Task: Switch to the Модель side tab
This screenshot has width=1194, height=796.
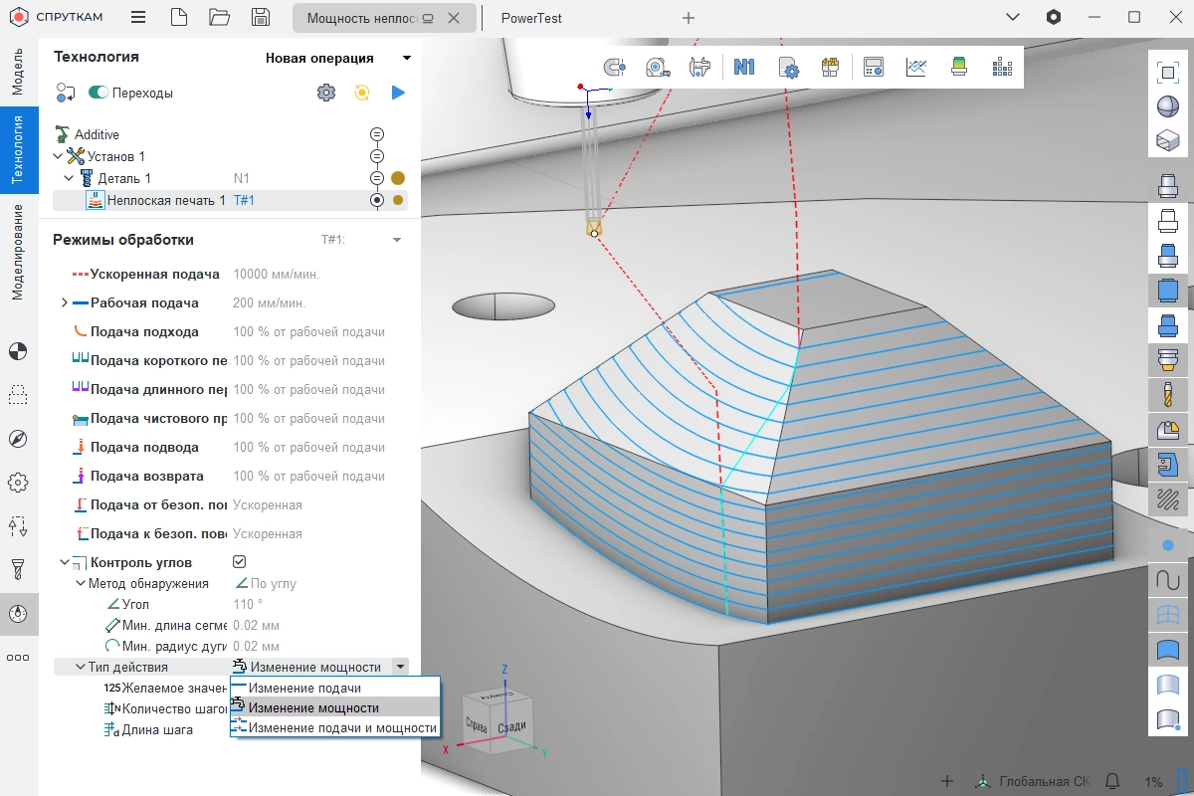Action: [17, 72]
